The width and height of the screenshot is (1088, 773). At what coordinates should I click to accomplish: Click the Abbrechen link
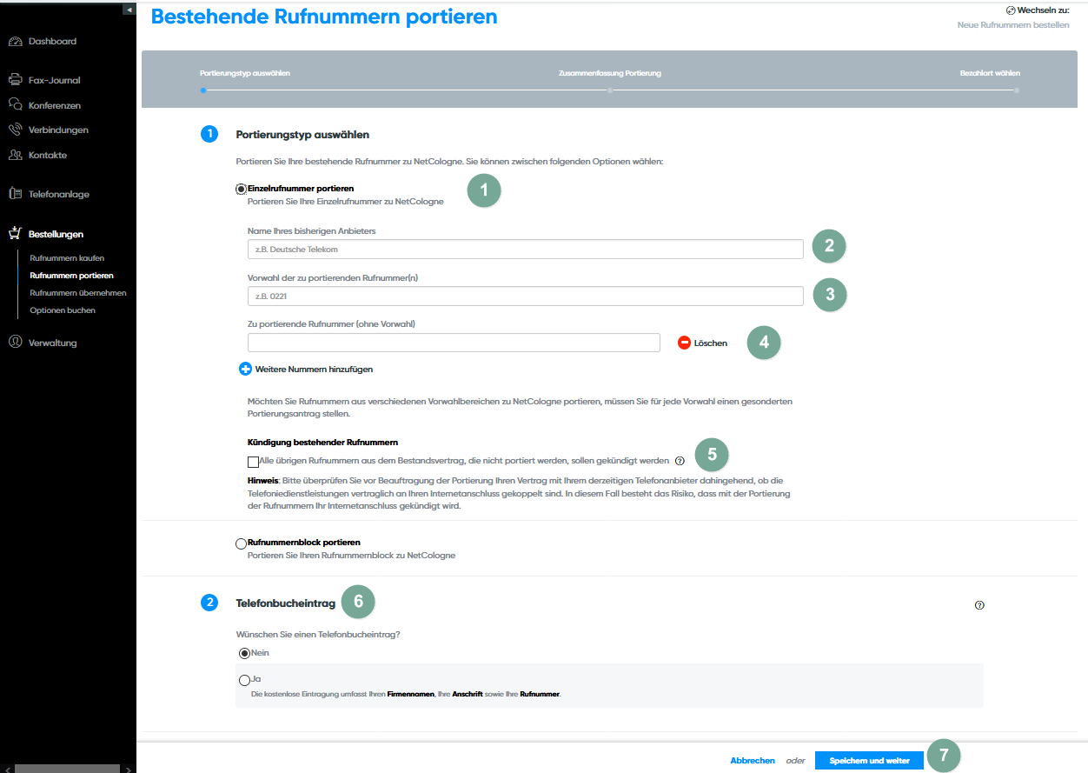coord(752,761)
